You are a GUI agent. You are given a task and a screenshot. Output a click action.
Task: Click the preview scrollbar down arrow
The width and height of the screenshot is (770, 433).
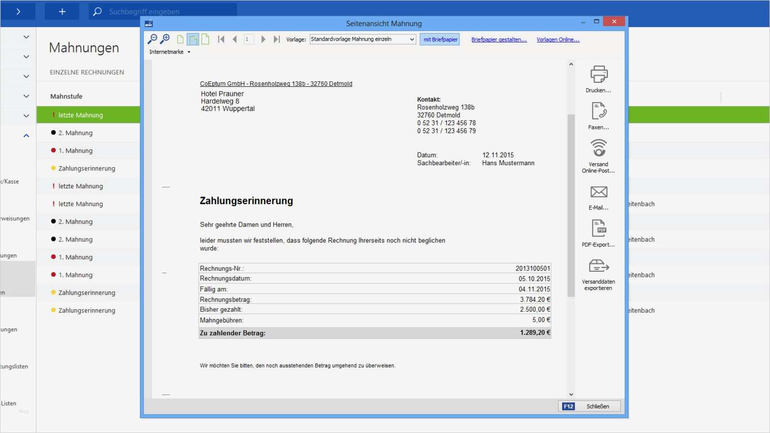click(571, 394)
